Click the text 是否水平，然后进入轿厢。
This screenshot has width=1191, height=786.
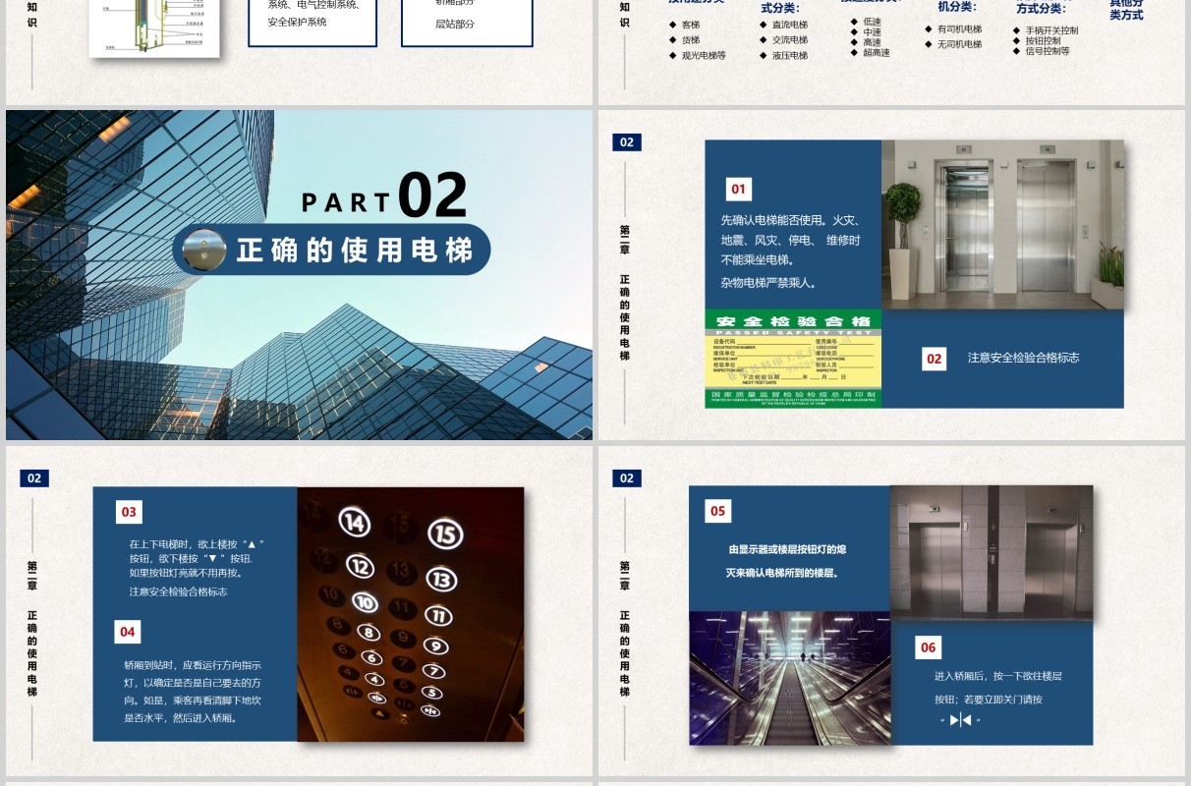click(181, 718)
